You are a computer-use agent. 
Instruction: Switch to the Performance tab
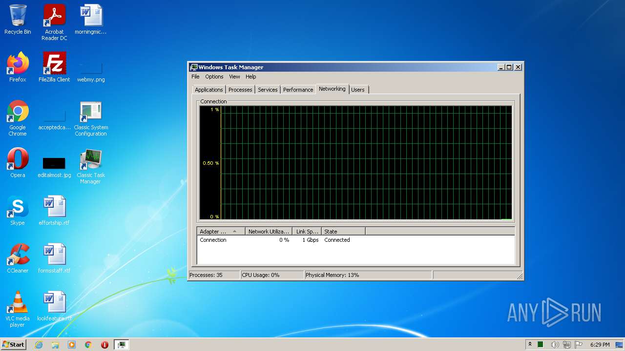click(x=298, y=90)
